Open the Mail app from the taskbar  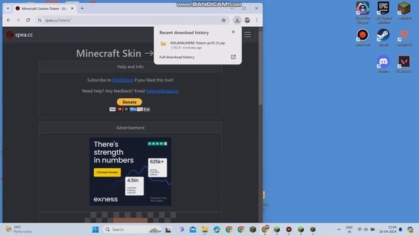193,229
